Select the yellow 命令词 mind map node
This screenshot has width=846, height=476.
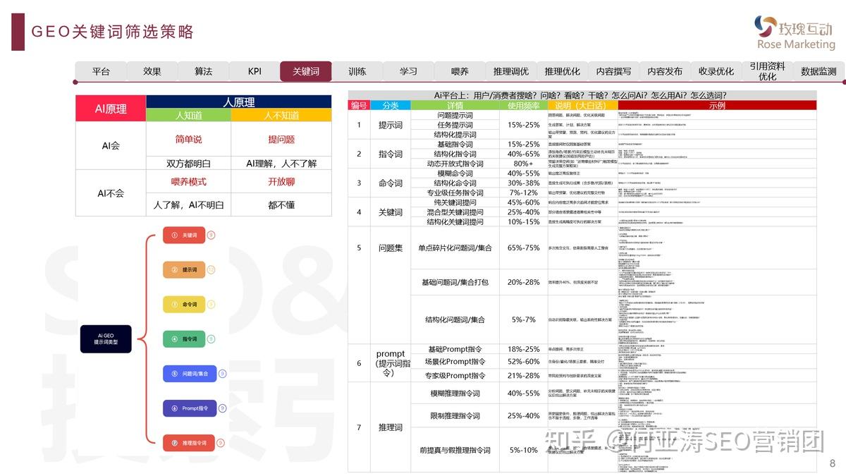pyautogui.click(x=184, y=304)
